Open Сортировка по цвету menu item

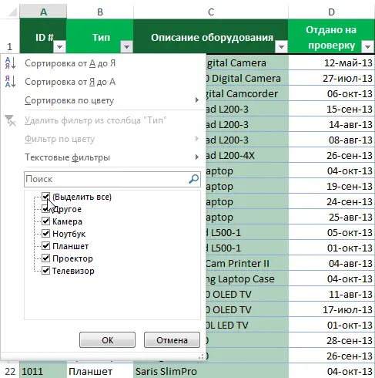(103, 100)
